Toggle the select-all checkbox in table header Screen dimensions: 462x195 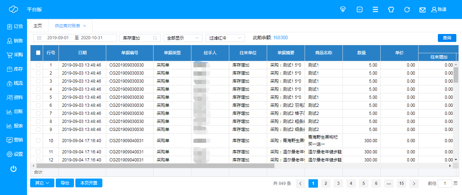pos(38,53)
